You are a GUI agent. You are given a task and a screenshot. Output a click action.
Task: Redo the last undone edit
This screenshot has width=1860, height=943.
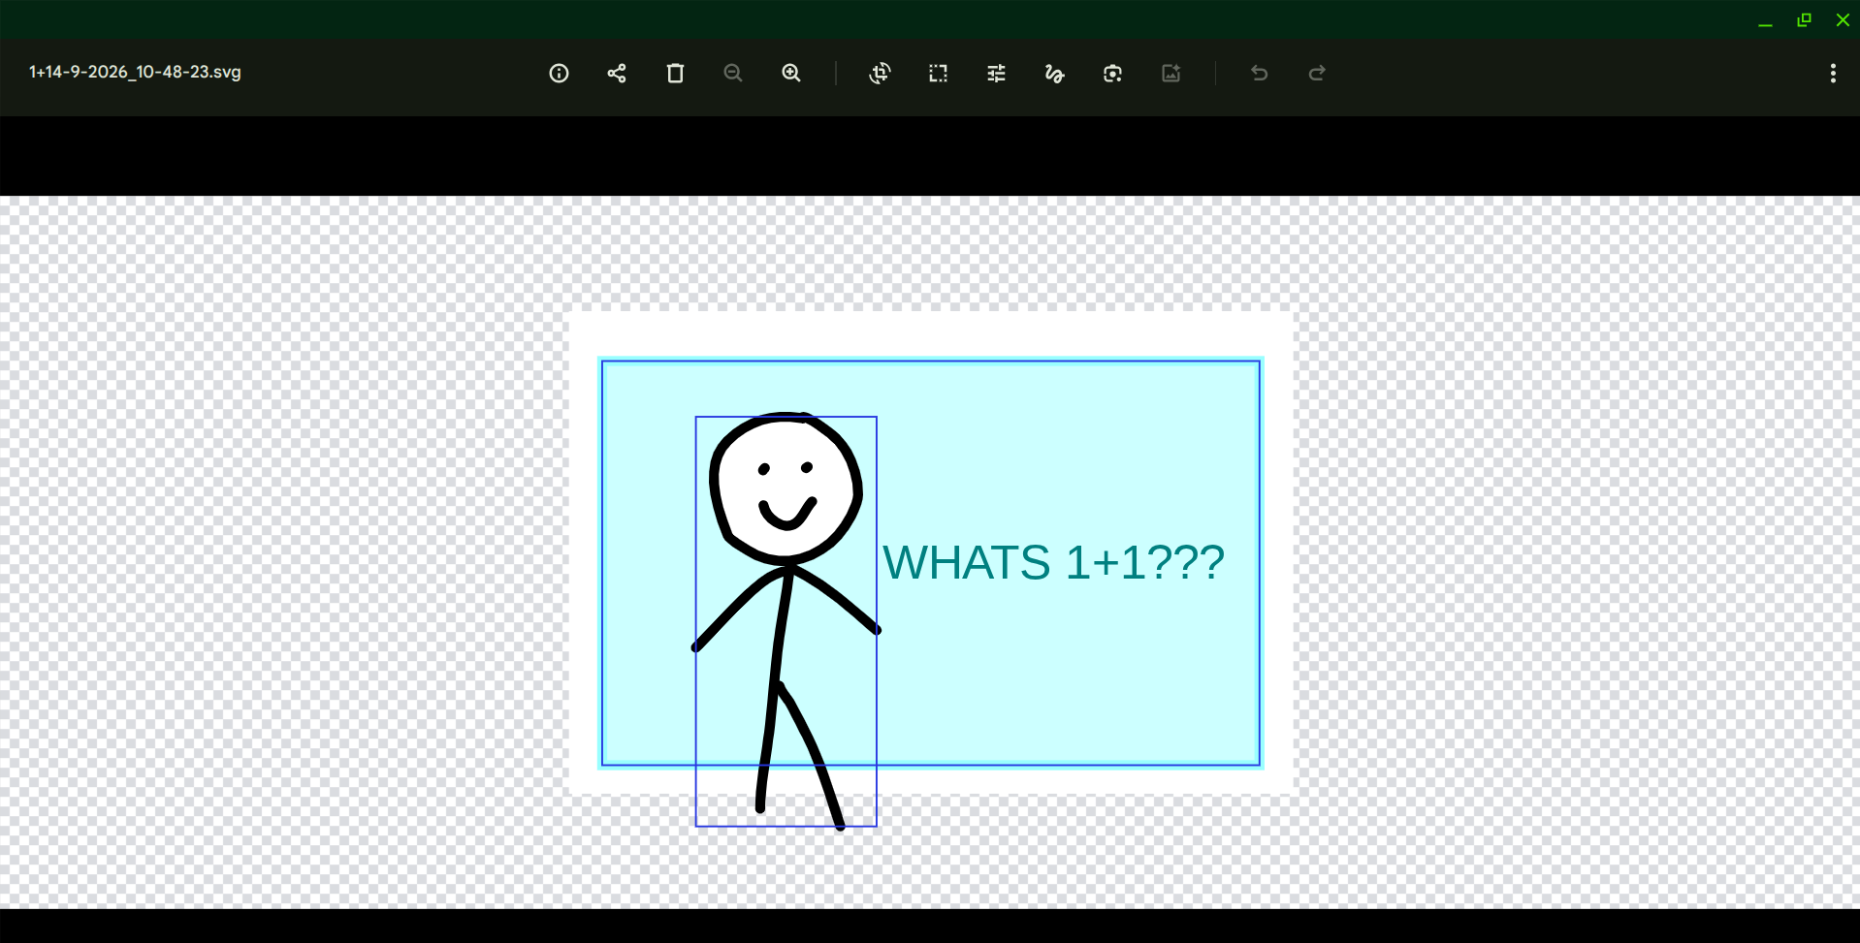tap(1317, 74)
